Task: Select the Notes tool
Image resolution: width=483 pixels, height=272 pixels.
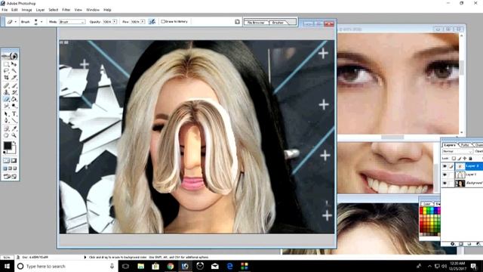Action: 6,128
